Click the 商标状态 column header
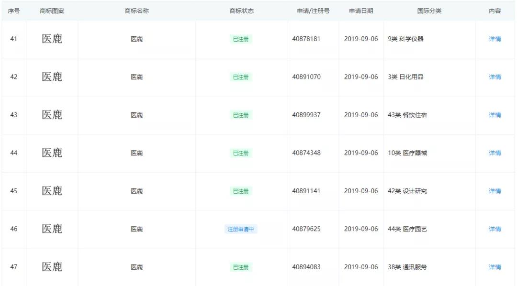This screenshot has width=517, height=286. pos(241,11)
